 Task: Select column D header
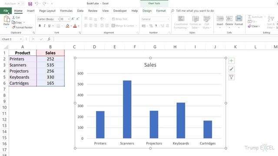click(x=94, y=47)
